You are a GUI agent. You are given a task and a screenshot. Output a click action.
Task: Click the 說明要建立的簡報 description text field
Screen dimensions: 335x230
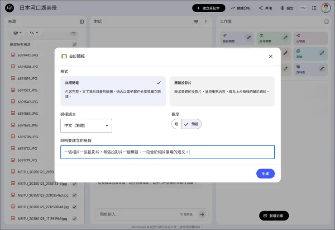click(167, 152)
